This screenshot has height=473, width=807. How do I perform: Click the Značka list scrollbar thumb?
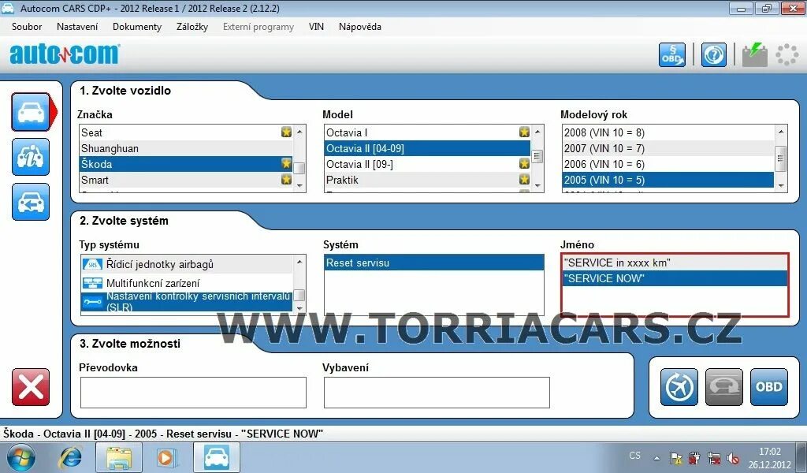click(299, 168)
